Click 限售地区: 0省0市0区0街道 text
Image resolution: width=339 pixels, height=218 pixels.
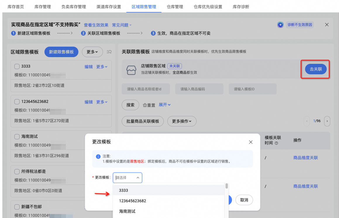click(38, 191)
